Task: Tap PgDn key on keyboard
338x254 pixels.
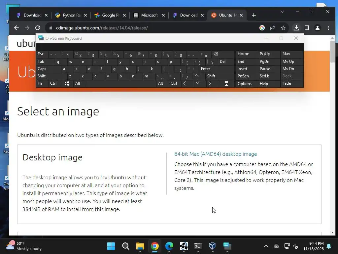Action: (269, 62)
